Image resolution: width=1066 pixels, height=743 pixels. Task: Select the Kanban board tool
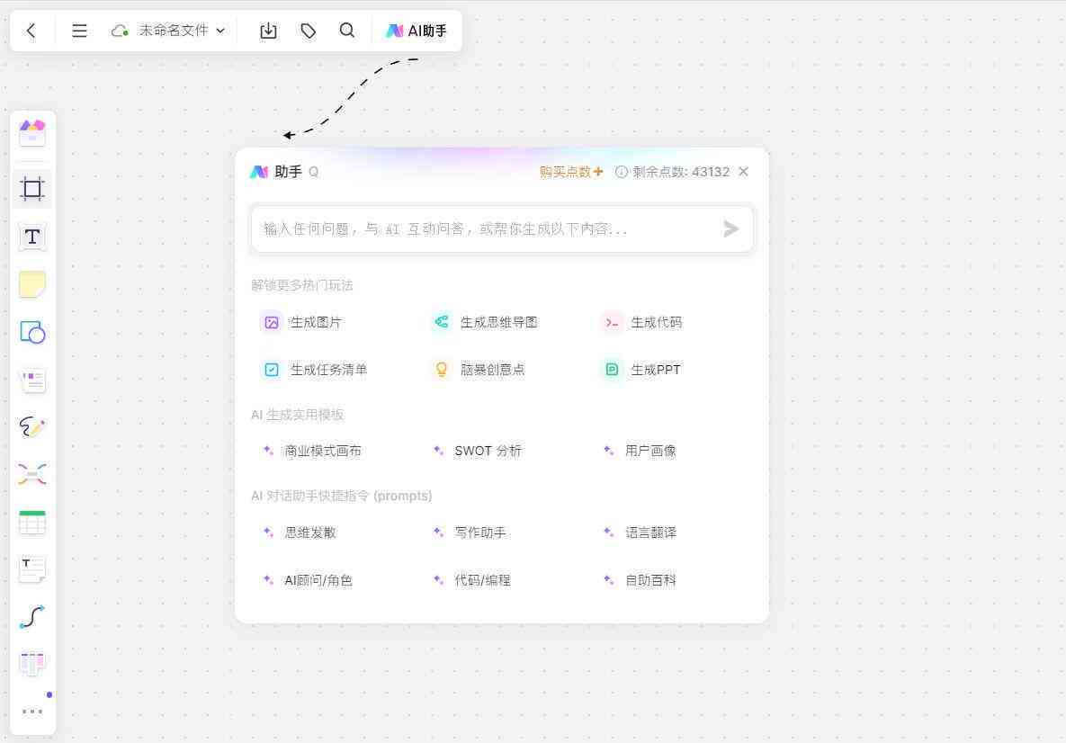tap(32, 664)
